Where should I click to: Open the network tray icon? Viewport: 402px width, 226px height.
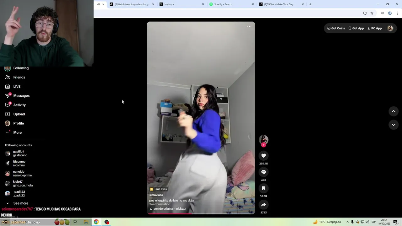[x=362, y=222]
